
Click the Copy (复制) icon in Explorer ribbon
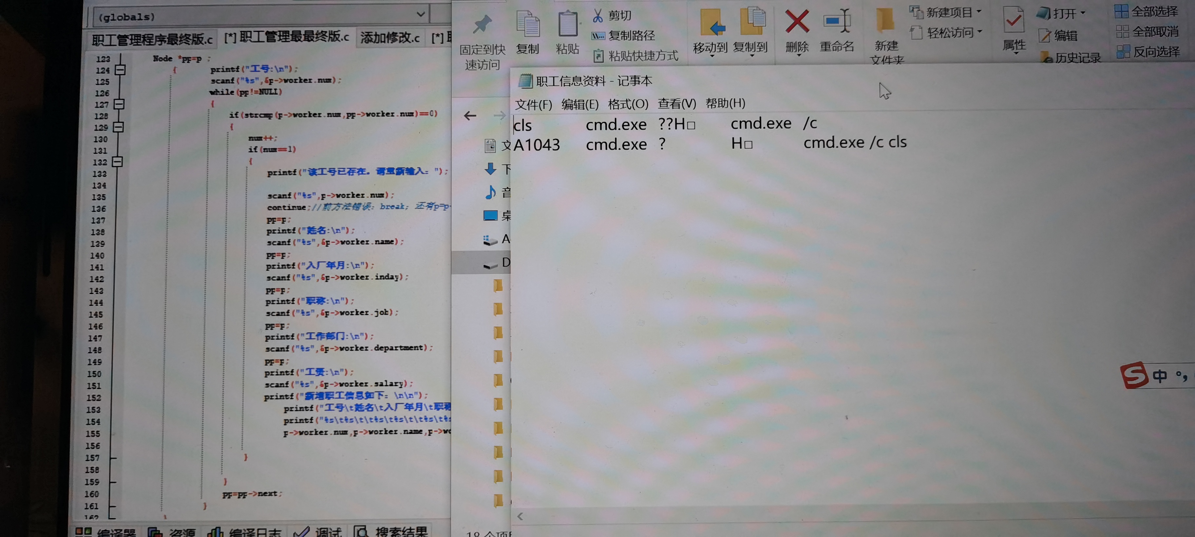[x=528, y=24]
